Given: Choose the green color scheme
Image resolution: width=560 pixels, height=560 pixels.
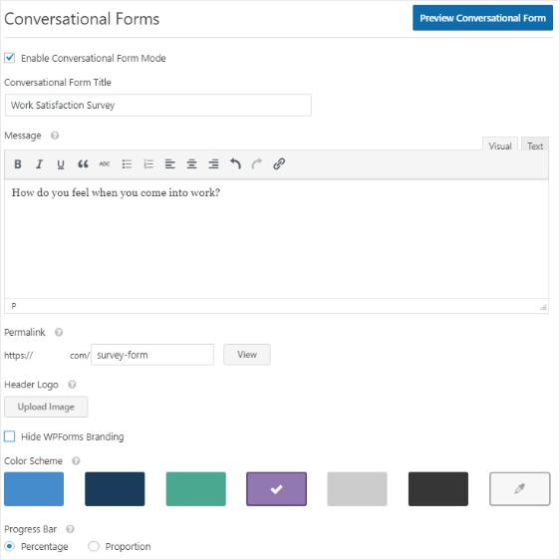Looking at the screenshot, I should coord(195,489).
